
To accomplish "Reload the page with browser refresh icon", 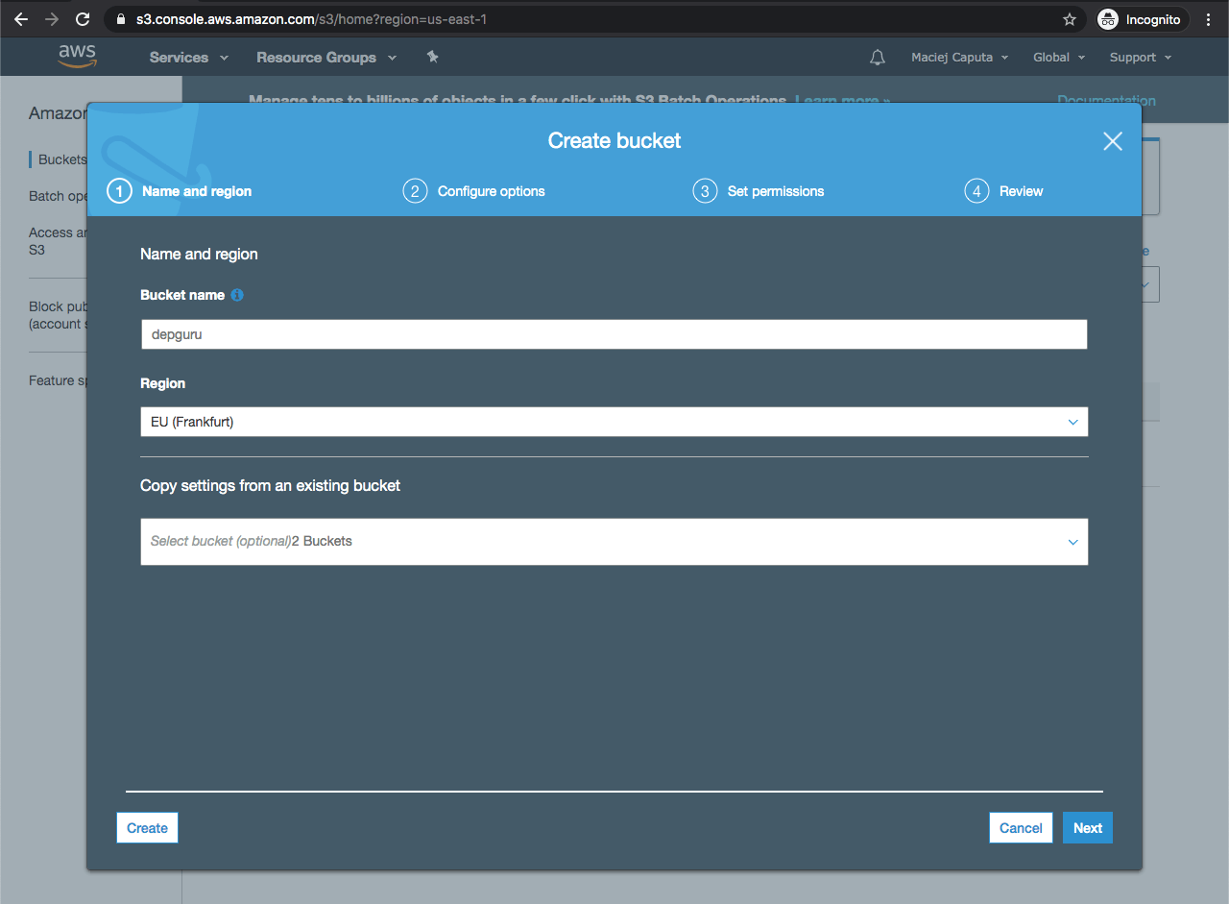I will coord(83,19).
